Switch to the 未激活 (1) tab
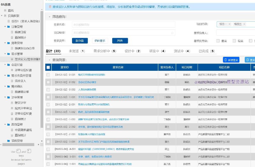 77,51
